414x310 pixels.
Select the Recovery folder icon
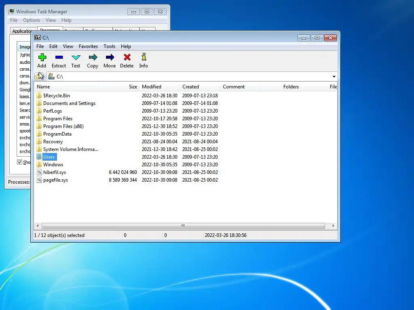[39, 141]
